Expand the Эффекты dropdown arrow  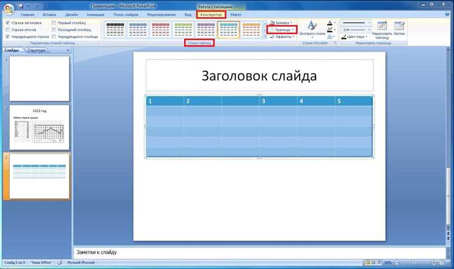[294, 37]
